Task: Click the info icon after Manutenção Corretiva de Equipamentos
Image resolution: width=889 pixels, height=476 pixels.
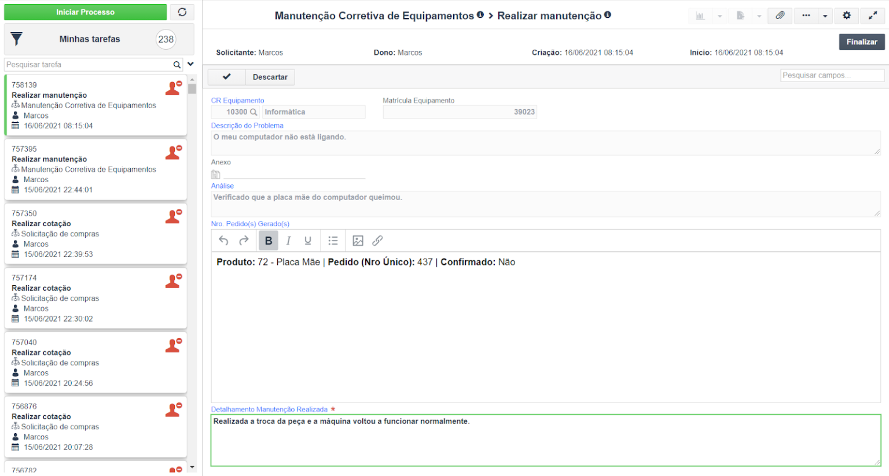Action: (x=480, y=15)
